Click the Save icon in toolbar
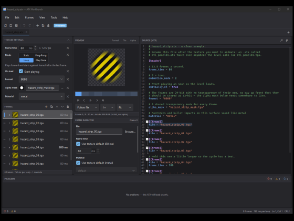This screenshot has height=221, width=294. tap(16, 26)
